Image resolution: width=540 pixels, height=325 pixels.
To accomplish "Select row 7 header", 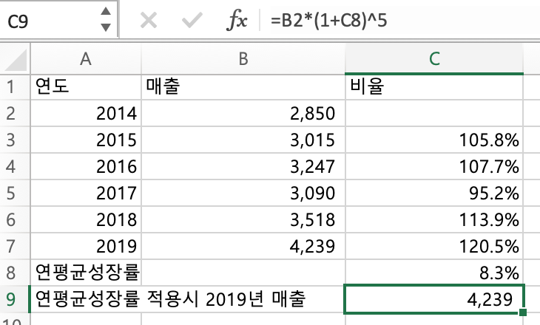I will [x=15, y=245].
